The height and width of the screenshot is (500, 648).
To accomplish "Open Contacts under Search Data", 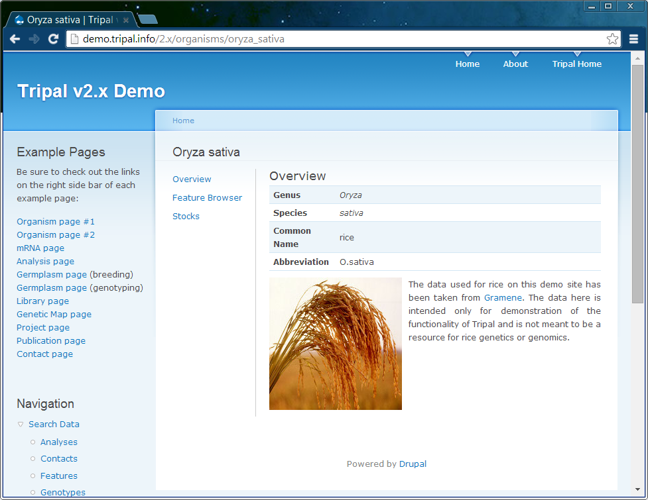I will pyautogui.click(x=58, y=459).
